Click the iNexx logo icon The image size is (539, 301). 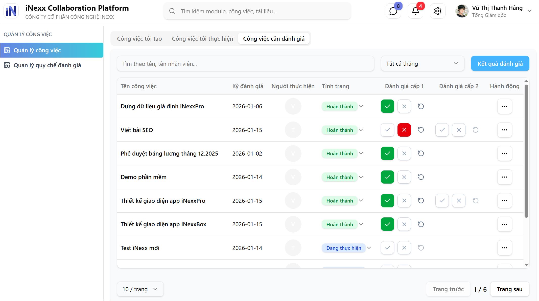pos(11,11)
